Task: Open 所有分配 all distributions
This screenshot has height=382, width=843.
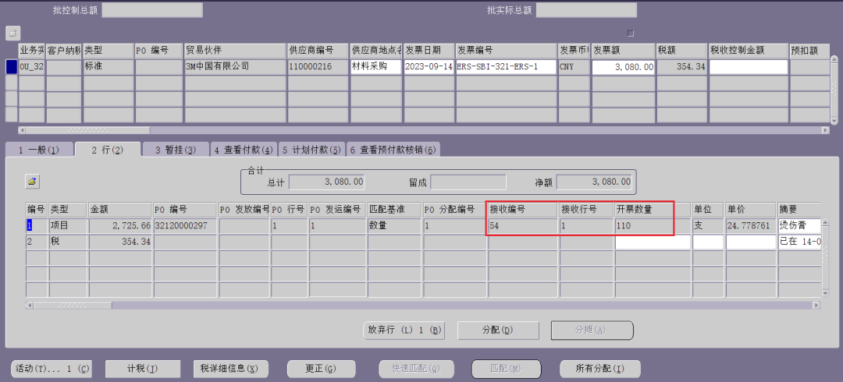Action: click(600, 369)
